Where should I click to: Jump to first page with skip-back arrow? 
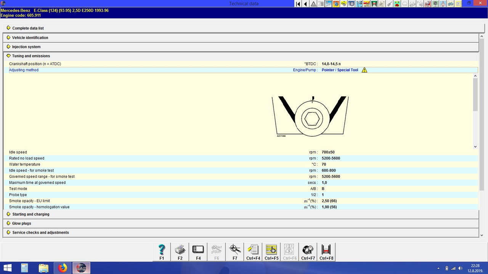(298, 4)
